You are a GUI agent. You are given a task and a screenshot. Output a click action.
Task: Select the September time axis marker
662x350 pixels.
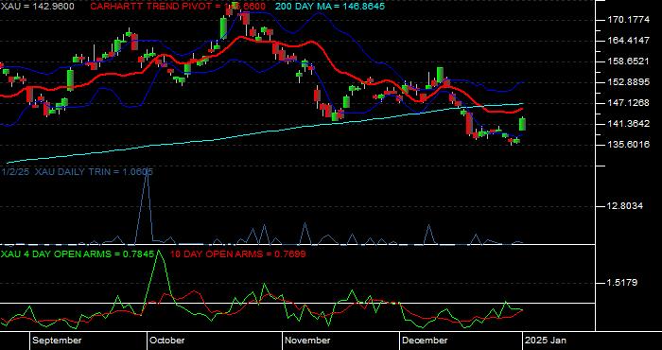pos(56,341)
